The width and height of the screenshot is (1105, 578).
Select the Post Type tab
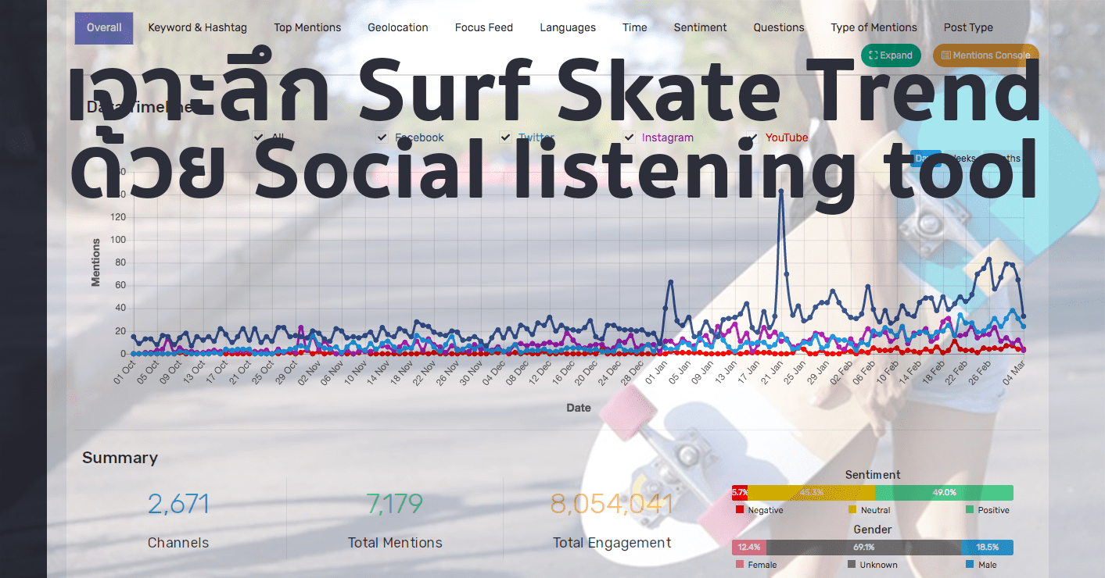point(968,28)
